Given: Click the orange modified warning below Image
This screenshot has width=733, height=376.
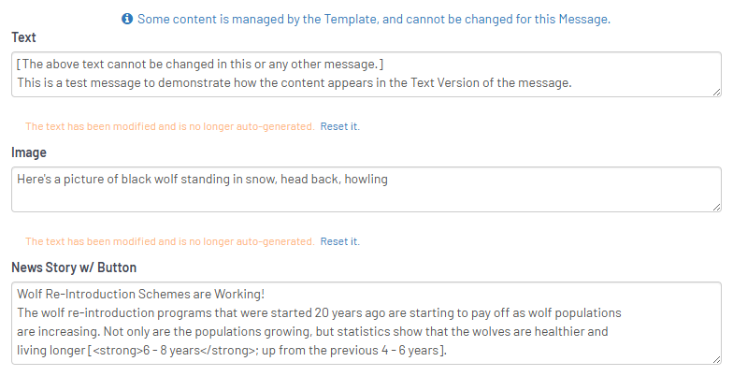Looking at the screenshot, I should click(169, 241).
